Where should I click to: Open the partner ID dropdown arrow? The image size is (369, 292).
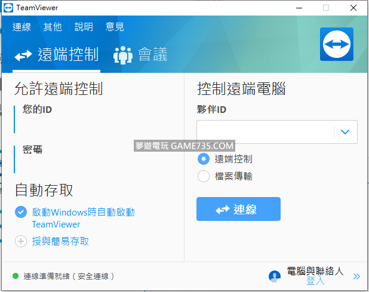[345, 132]
